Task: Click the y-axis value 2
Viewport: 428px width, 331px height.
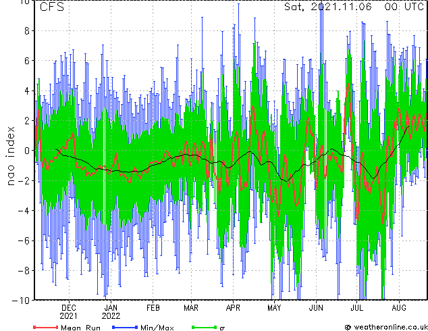Action: 27,121
